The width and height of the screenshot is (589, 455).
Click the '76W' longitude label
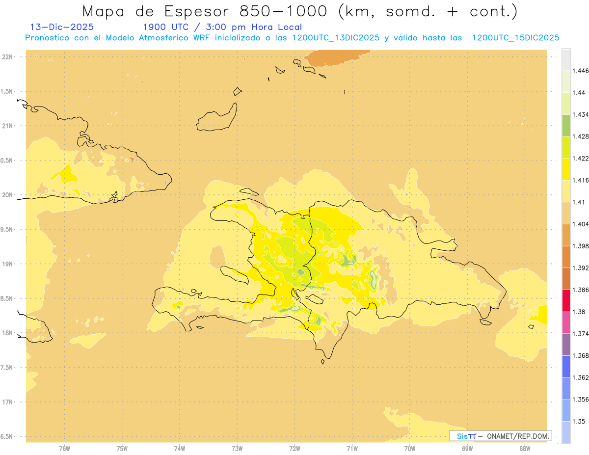point(64,449)
